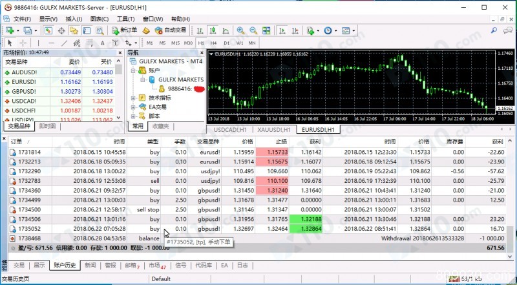Open the Profiles toolbar icon
This screenshot has width=517, height=285.
27,30
